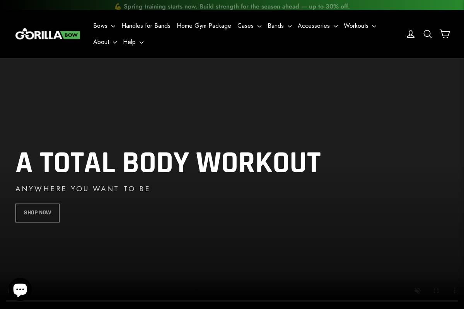Screen dimensions: 464x309
Task: Open the shopping cart icon
Action: pyautogui.click(x=444, y=34)
